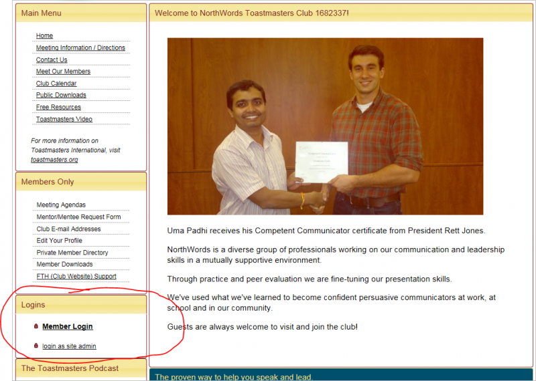Go to Meeting Information / Directions
The image size is (536, 381).
click(80, 47)
